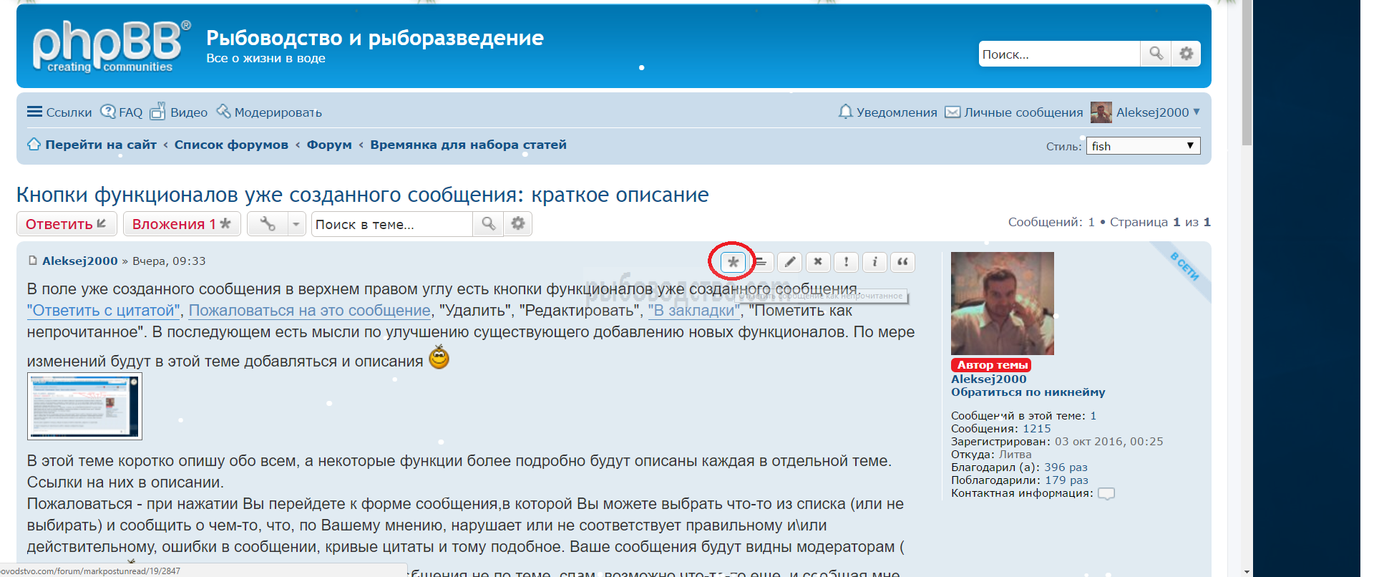1374x577 pixels.
Task: Mark the post as unread with asterisk icon
Action: (x=733, y=262)
